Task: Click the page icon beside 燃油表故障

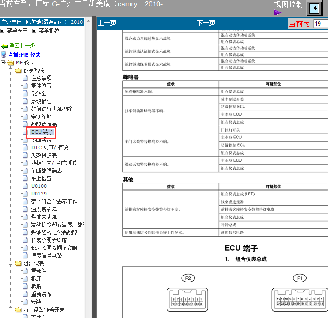Action: point(25,217)
